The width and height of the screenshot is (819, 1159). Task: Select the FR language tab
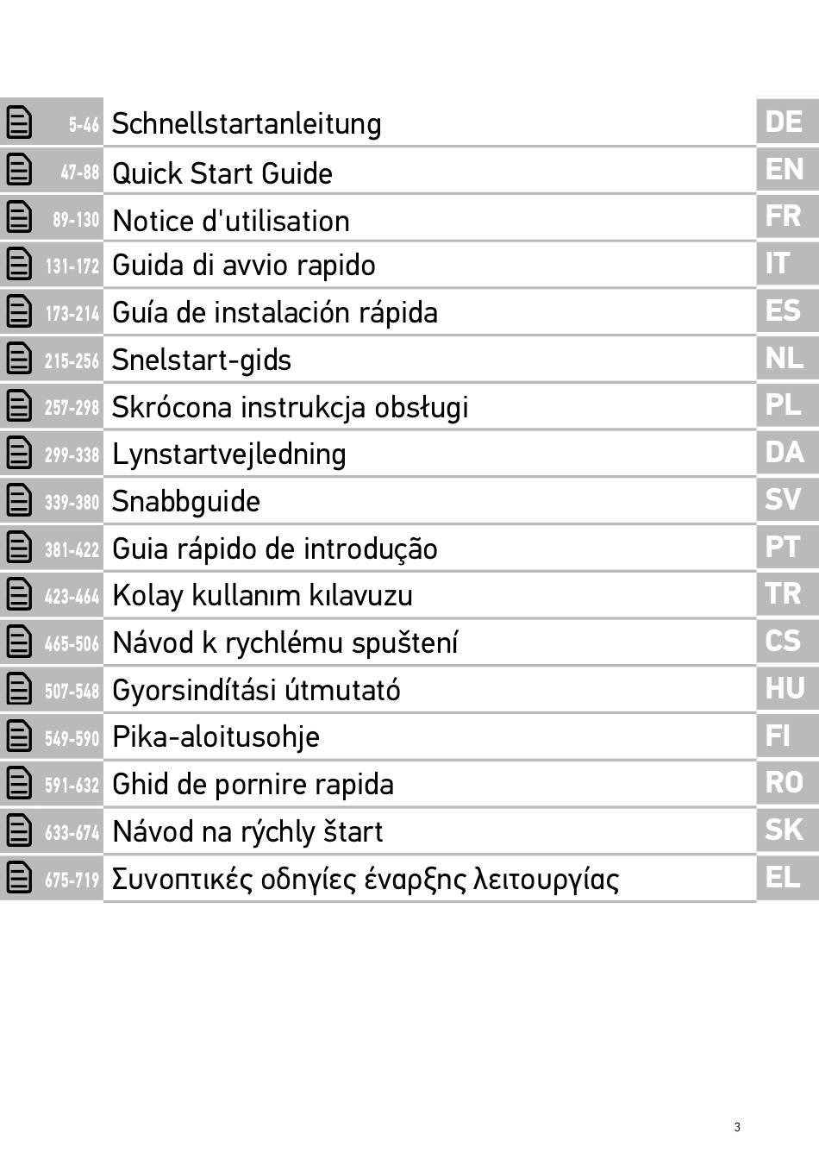click(785, 216)
